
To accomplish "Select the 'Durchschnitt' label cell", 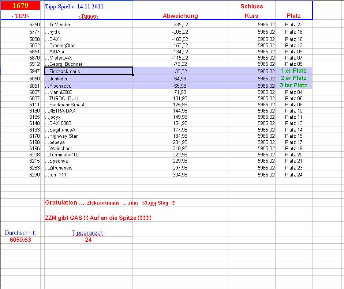I will (x=20, y=233).
